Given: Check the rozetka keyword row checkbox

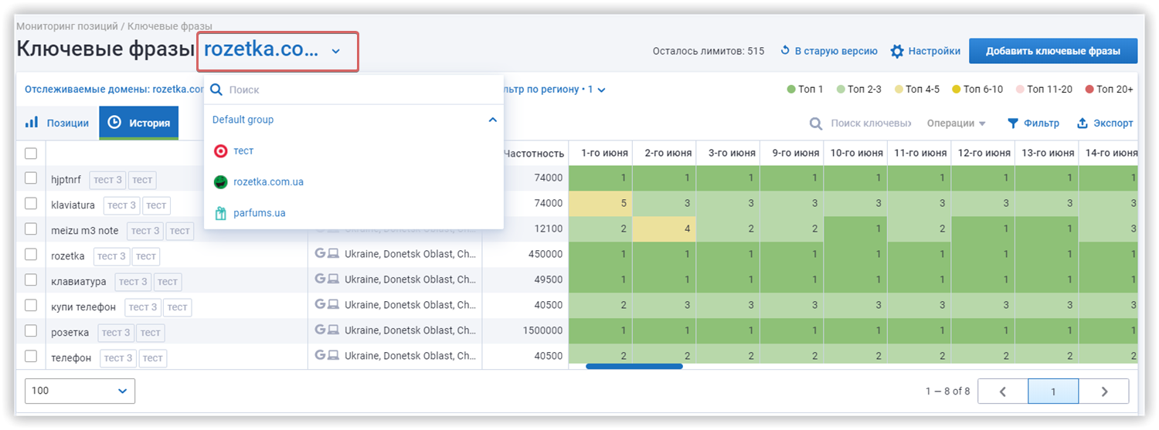Looking at the screenshot, I should [31, 255].
